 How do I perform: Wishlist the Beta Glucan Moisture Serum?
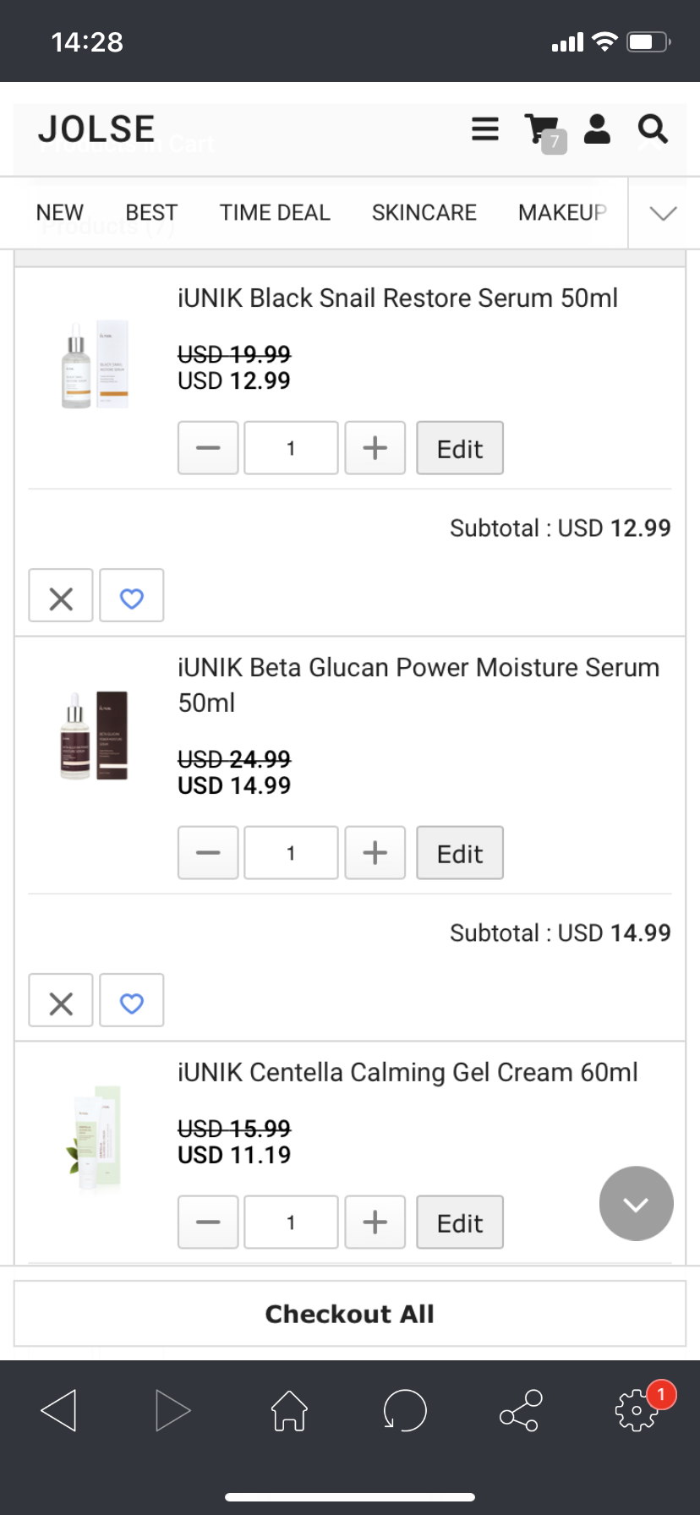pyautogui.click(x=132, y=1001)
